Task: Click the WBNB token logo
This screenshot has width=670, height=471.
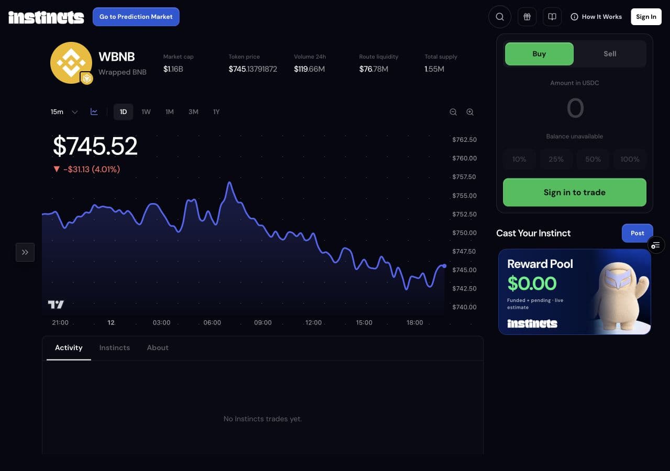Action: 71,63
